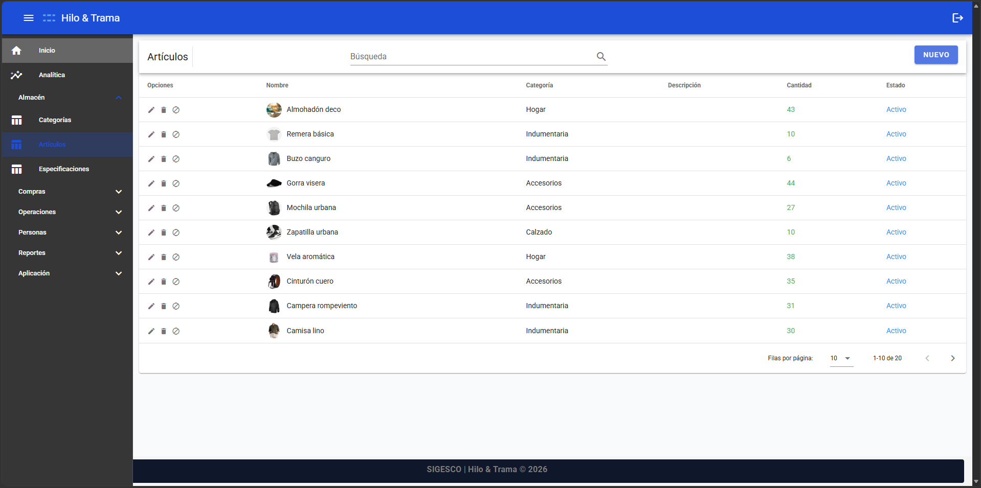The width and height of the screenshot is (981, 488).
Task: Click Activo status for Camisa lino
Action: tap(896, 331)
